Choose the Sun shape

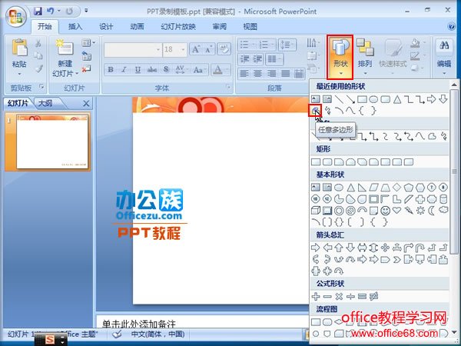[420, 211]
